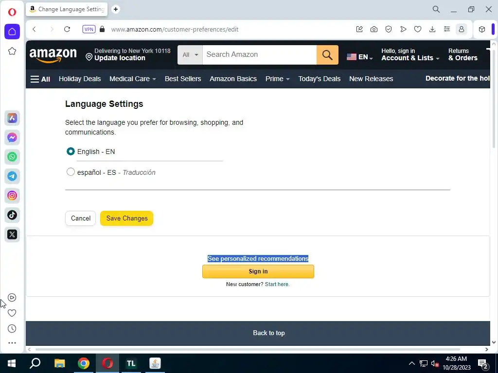
Task: Open WhatsApp from the sidebar
Action: click(12, 157)
